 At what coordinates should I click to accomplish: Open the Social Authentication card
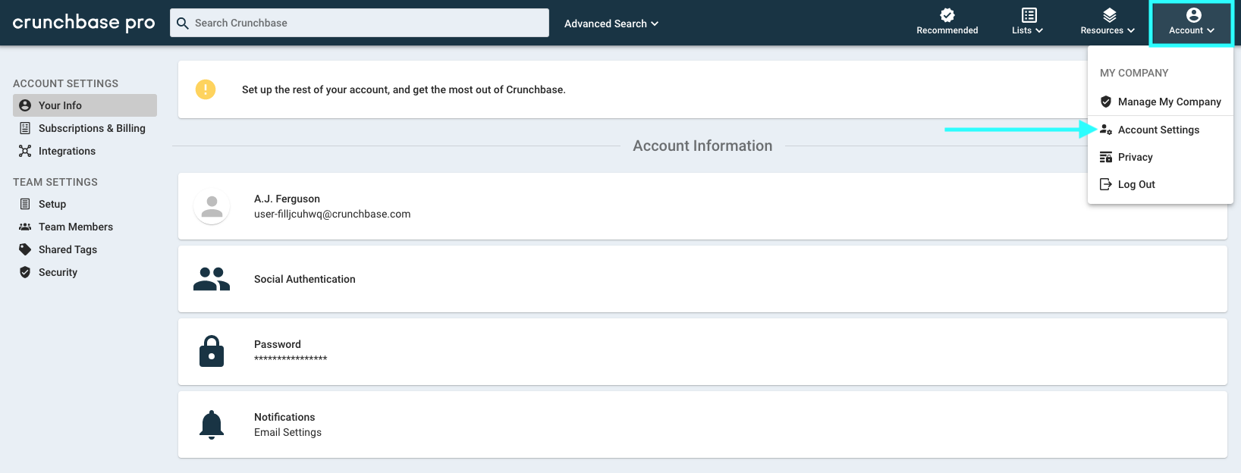point(702,279)
